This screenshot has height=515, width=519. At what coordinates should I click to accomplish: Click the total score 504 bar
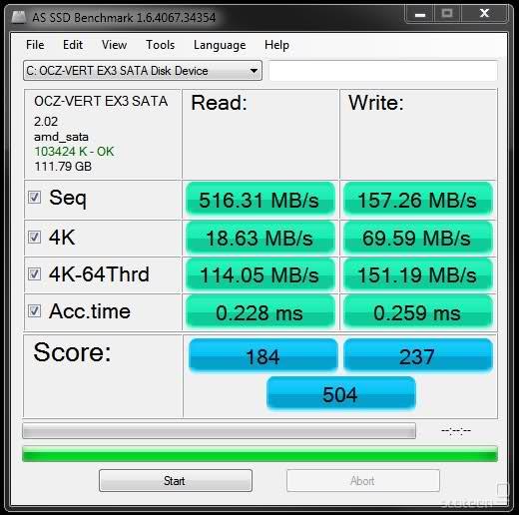[341, 393]
